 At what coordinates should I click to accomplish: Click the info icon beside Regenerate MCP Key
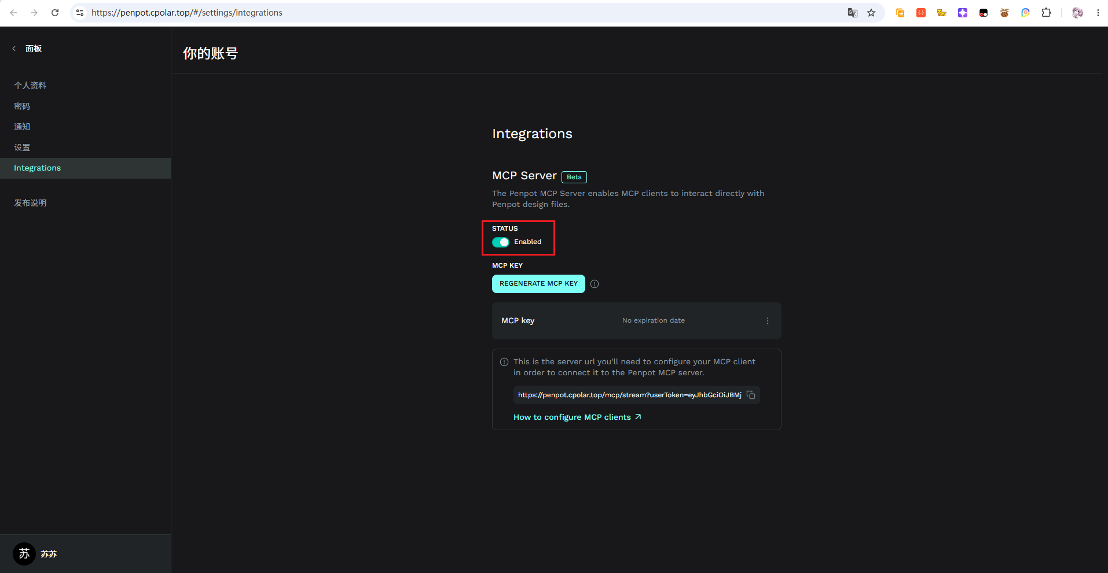595,284
